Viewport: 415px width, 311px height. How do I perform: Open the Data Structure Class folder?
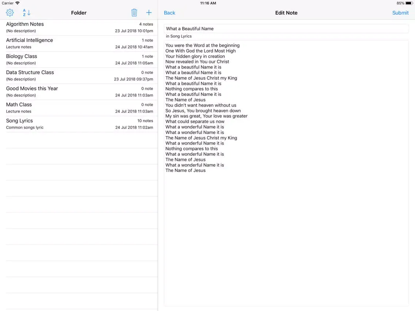click(x=79, y=76)
